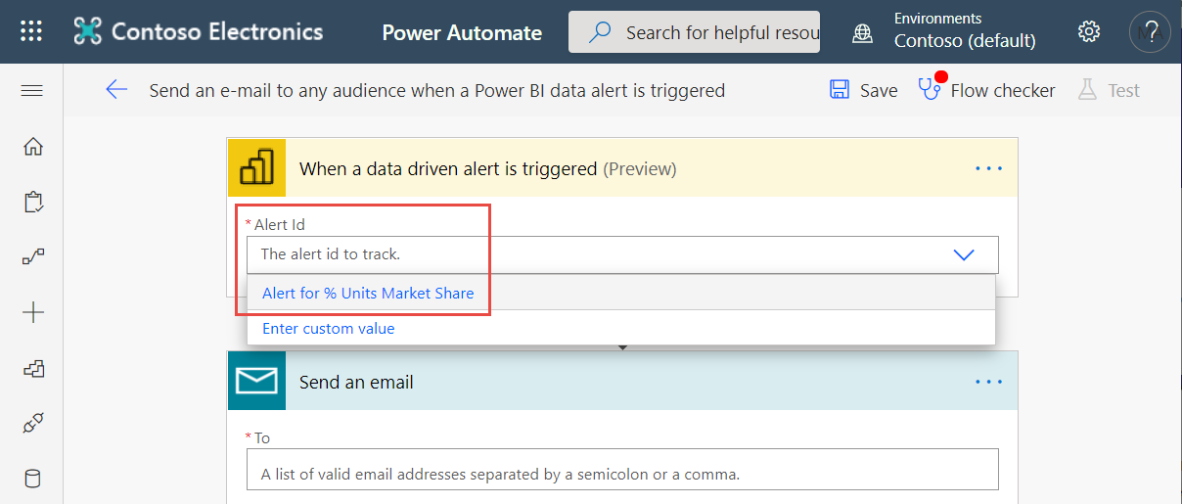Open the app launcher waffle icon
Viewport: 1182px width, 504px height.
click(x=31, y=31)
